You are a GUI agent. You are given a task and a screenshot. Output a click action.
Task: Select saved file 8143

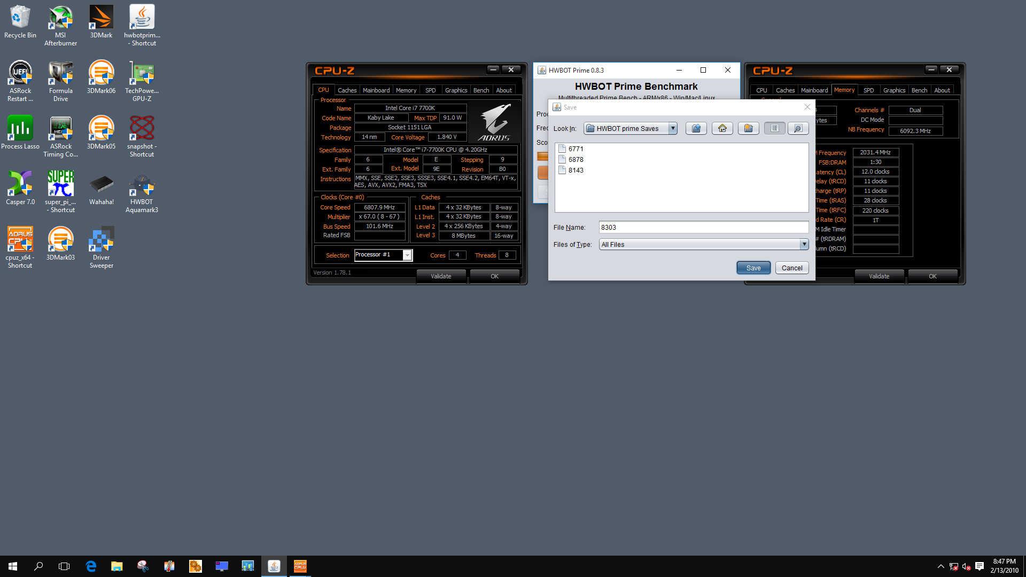point(571,170)
